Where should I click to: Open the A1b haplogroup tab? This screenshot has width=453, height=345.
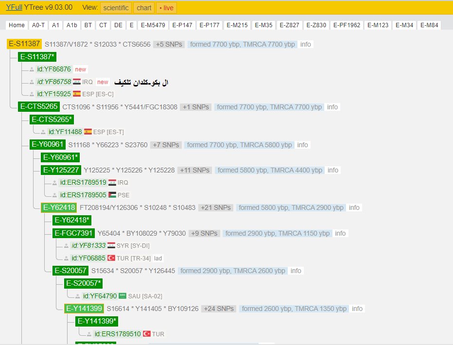[71, 25]
